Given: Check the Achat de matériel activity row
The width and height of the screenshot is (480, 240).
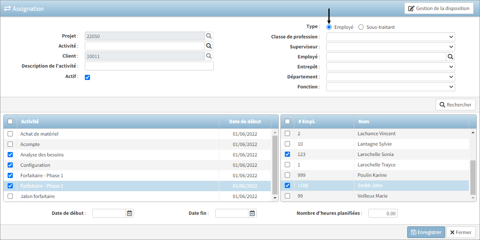Looking at the screenshot, I should [x=10, y=134].
